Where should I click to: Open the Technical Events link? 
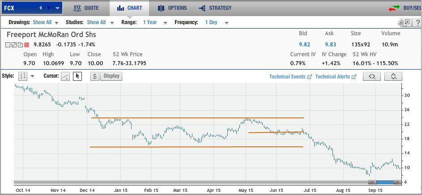[290, 77]
